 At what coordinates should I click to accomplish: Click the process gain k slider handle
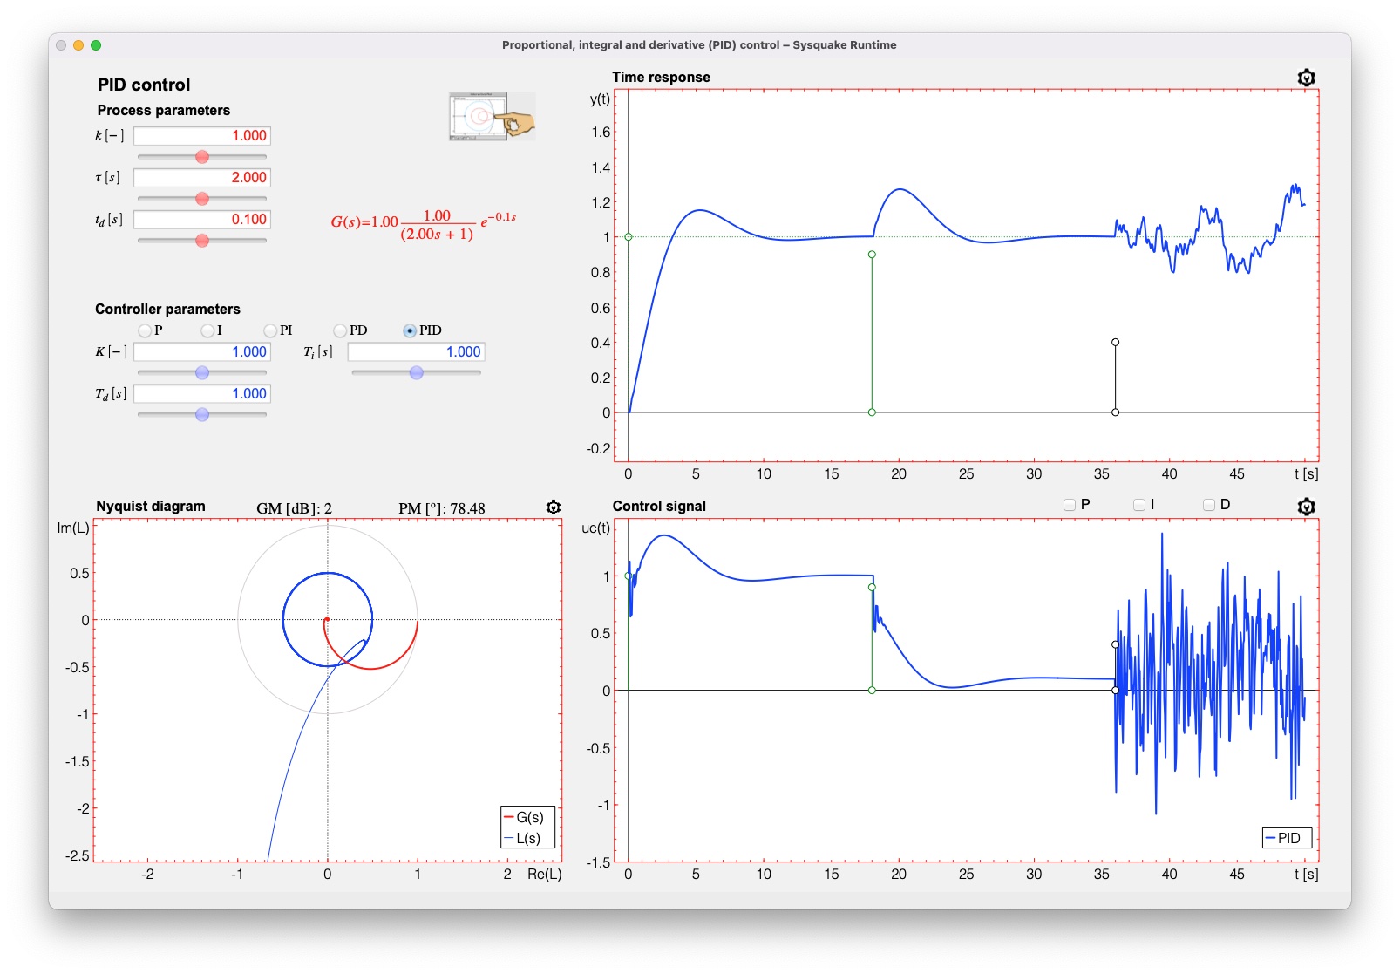tap(202, 157)
